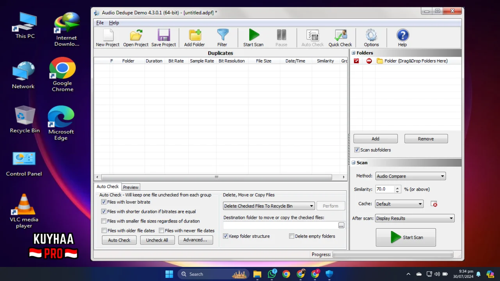Image resolution: width=500 pixels, height=281 pixels.
Task: Click the clear cache icon beside Cache dropdown
Action: (x=434, y=204)
